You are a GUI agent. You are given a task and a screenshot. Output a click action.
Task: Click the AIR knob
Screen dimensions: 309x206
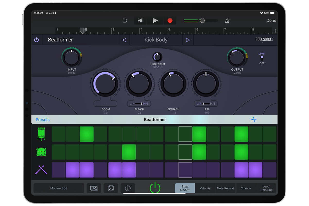point(206,84)
